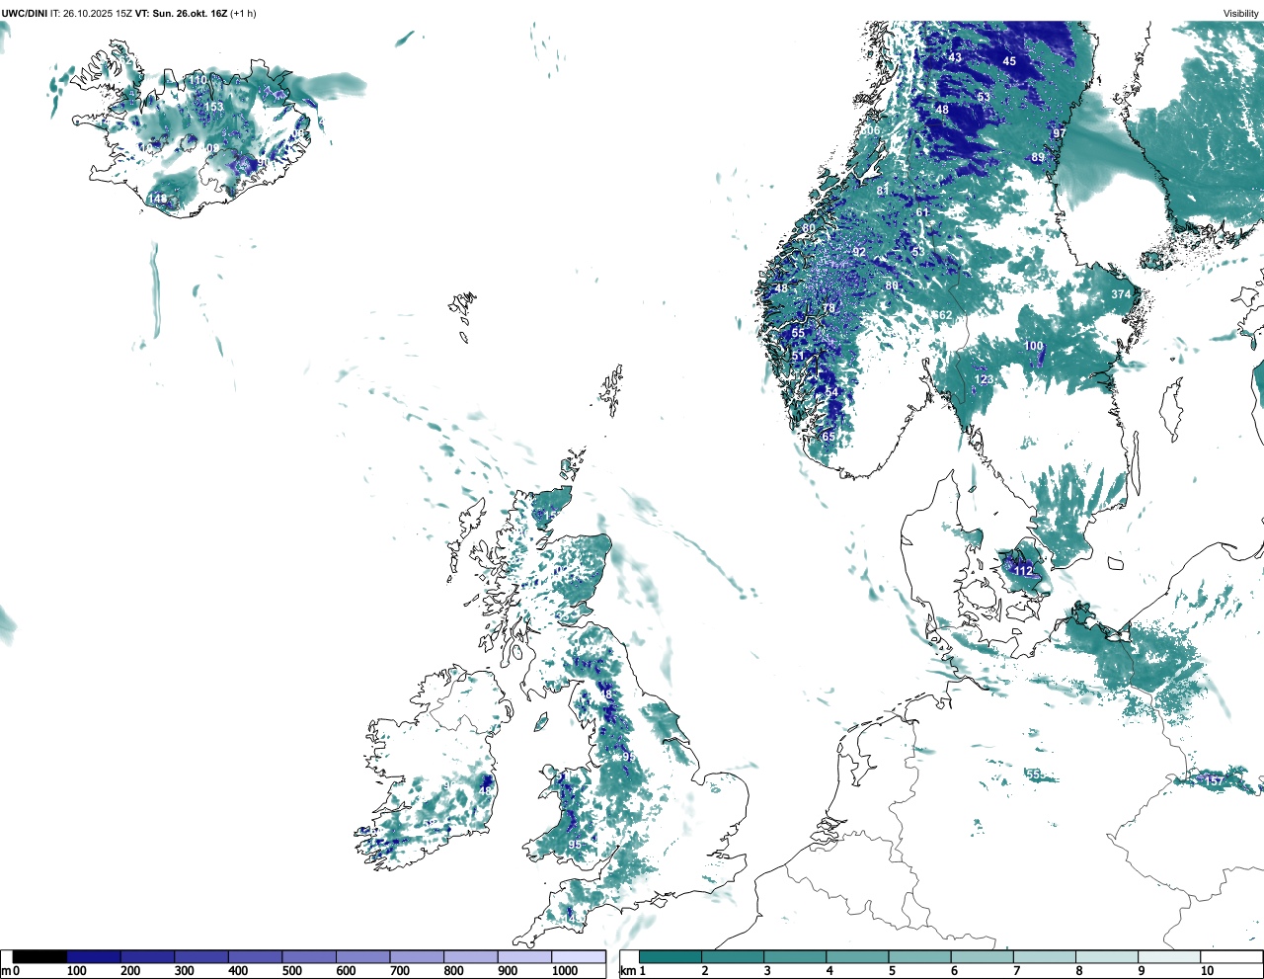Click the 'Visibility' title label
The width and height of the screenshot is (1264, 979).
pos(1240,13)
